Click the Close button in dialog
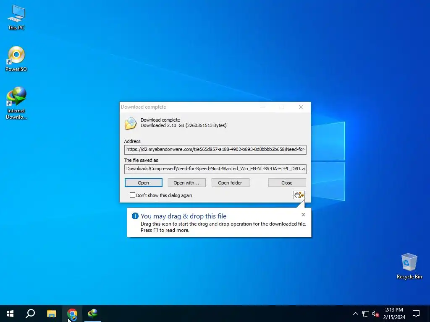 [287, 183]
